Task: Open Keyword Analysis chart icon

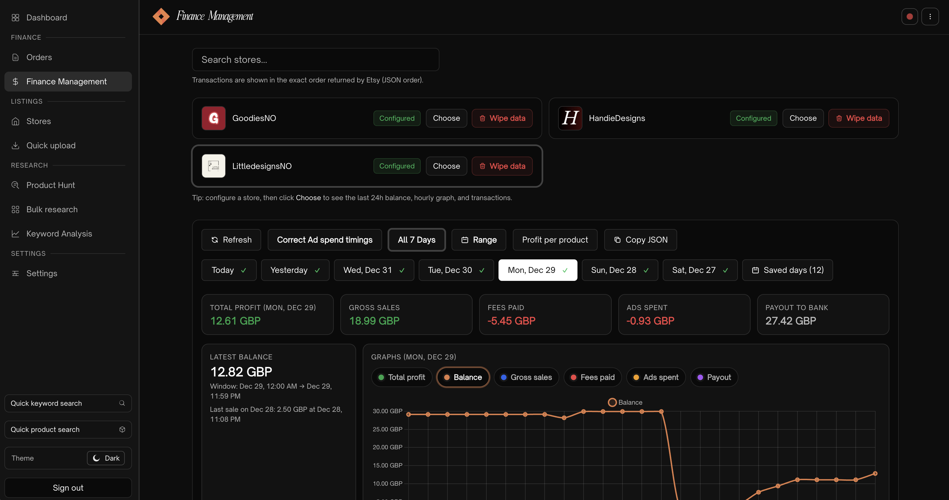Action: [15, 234]
